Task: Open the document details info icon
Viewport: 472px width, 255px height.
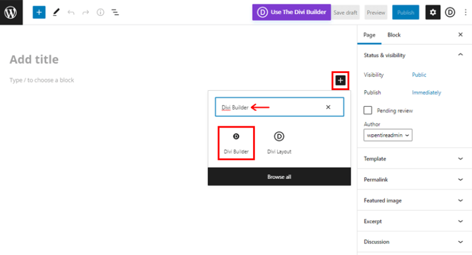Action: click(100, 12)
